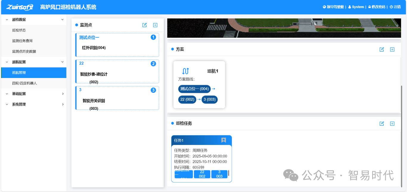Click the edit icon in 巡检任务 section header
The height and width of the screenshot is (192, 407).
point(382,124)
